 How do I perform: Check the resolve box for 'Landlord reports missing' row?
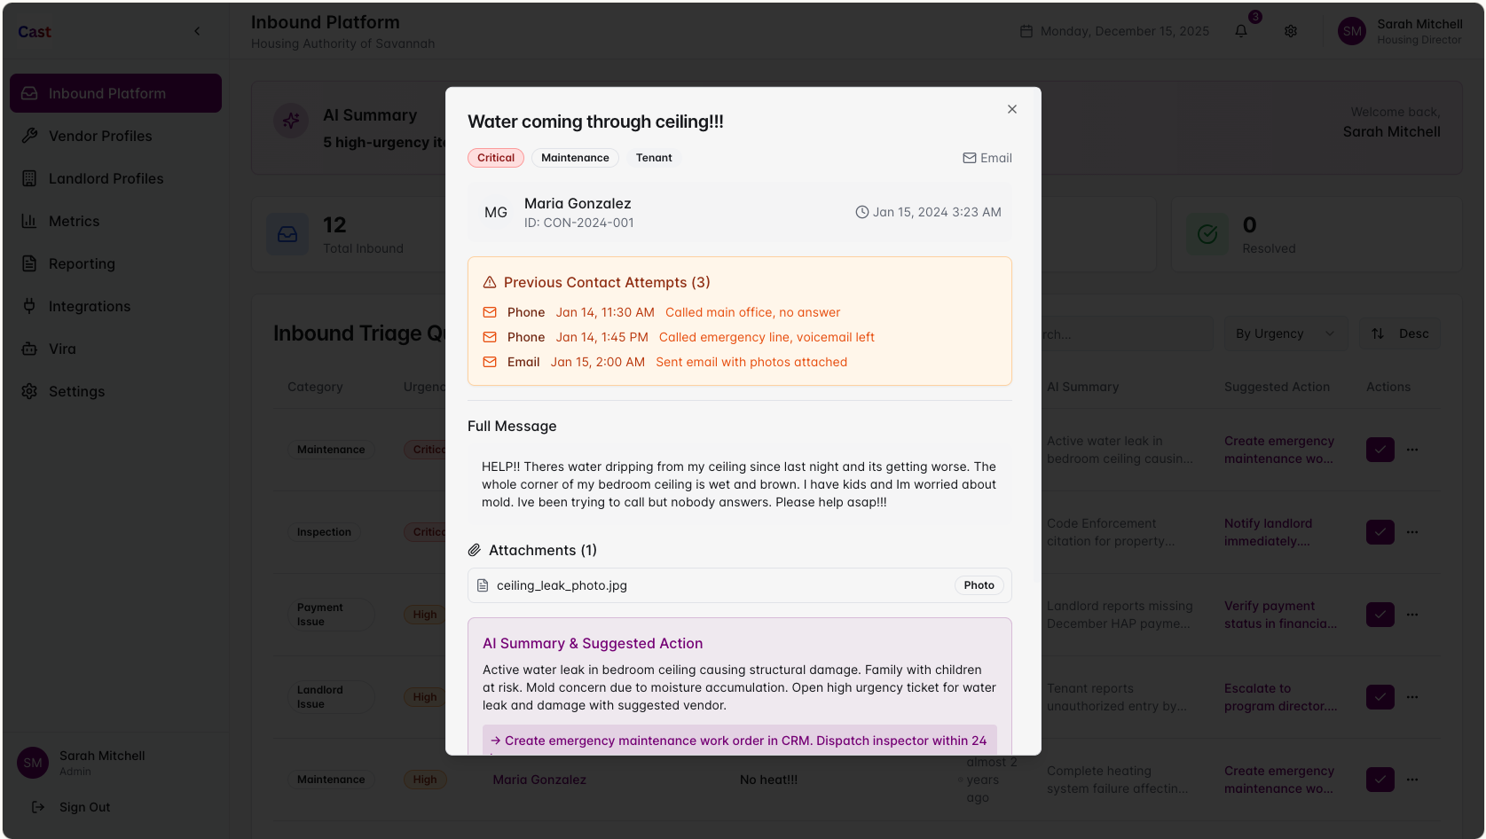pos(1380,615)
